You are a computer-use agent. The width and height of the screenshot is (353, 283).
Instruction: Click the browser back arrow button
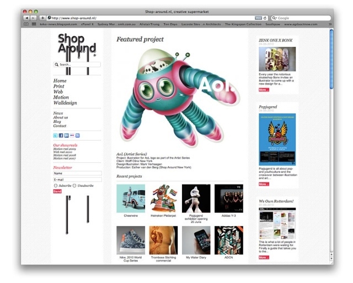pos(26,18)
